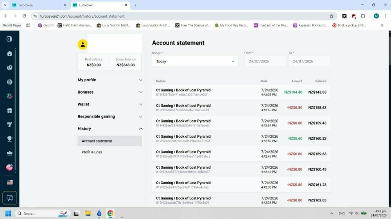This screenshot has width=391, height=219.
Task: Expand the Wallet section
Action: tap(110, 104)
